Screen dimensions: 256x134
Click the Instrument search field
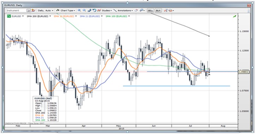click(16, 11)
